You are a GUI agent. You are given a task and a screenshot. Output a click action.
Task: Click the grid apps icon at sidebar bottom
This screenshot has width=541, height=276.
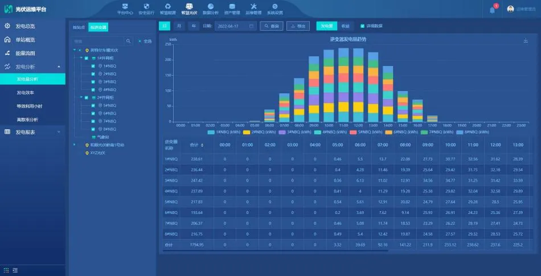coord(6,270)
